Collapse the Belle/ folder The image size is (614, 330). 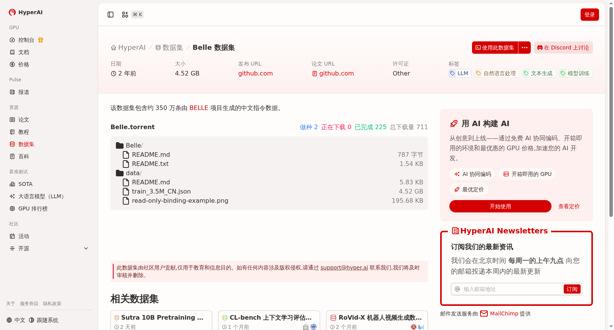point(129,145)
